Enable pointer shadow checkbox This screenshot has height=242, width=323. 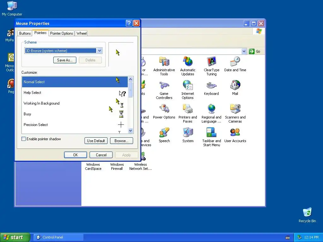pyautogui.click(x=23, y=139)
